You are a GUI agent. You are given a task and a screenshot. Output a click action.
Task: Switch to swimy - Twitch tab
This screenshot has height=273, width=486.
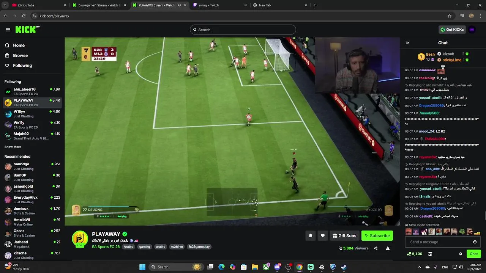click(x=219, y=5)
